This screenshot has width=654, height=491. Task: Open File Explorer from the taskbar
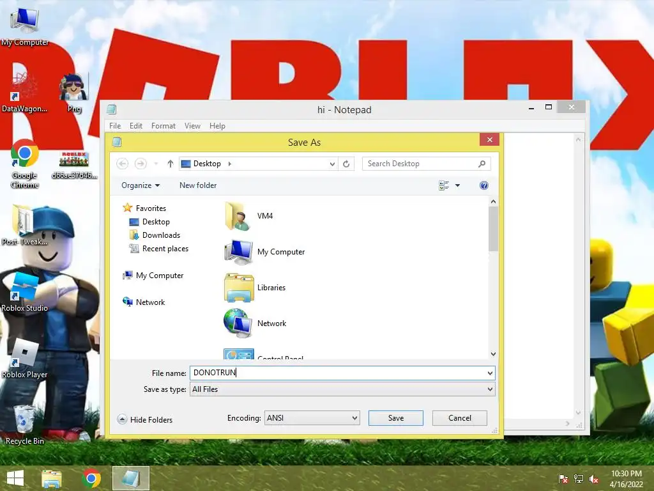[x=52, y=478]
